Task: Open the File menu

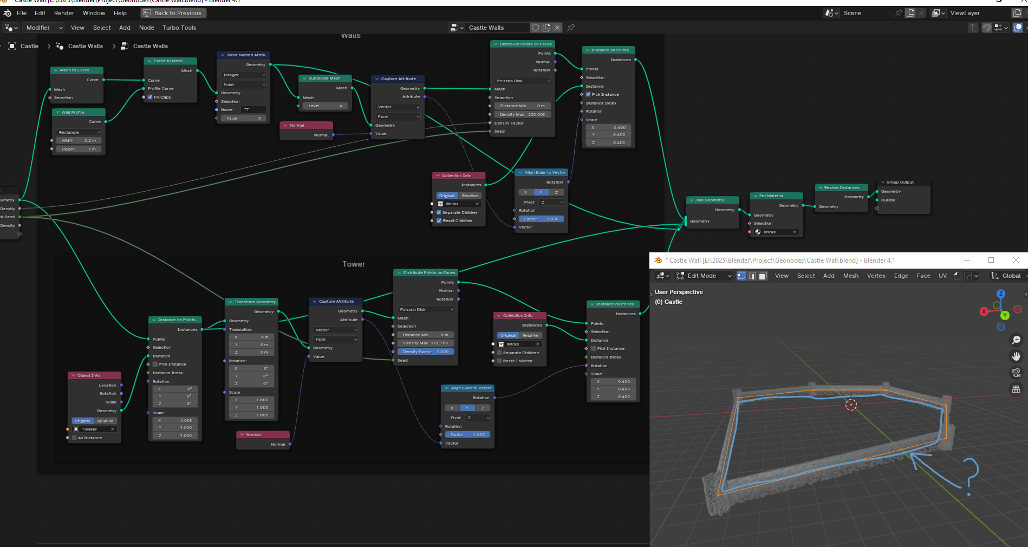Action: pyautogui.click(x=22, y=13)
